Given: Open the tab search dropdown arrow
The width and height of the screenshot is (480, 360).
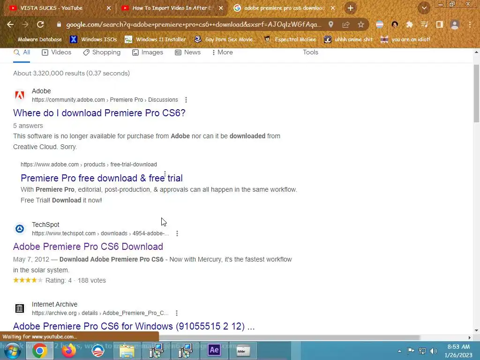Looking at the screenshot, I should (x=424, y=8).
